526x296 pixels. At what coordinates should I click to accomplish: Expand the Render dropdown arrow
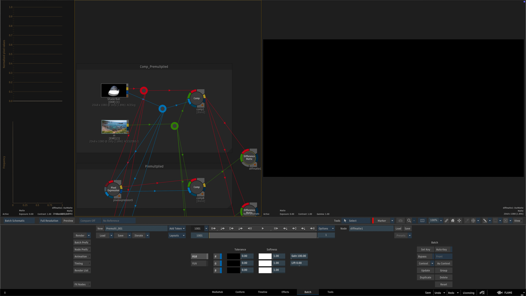(89, 235)
